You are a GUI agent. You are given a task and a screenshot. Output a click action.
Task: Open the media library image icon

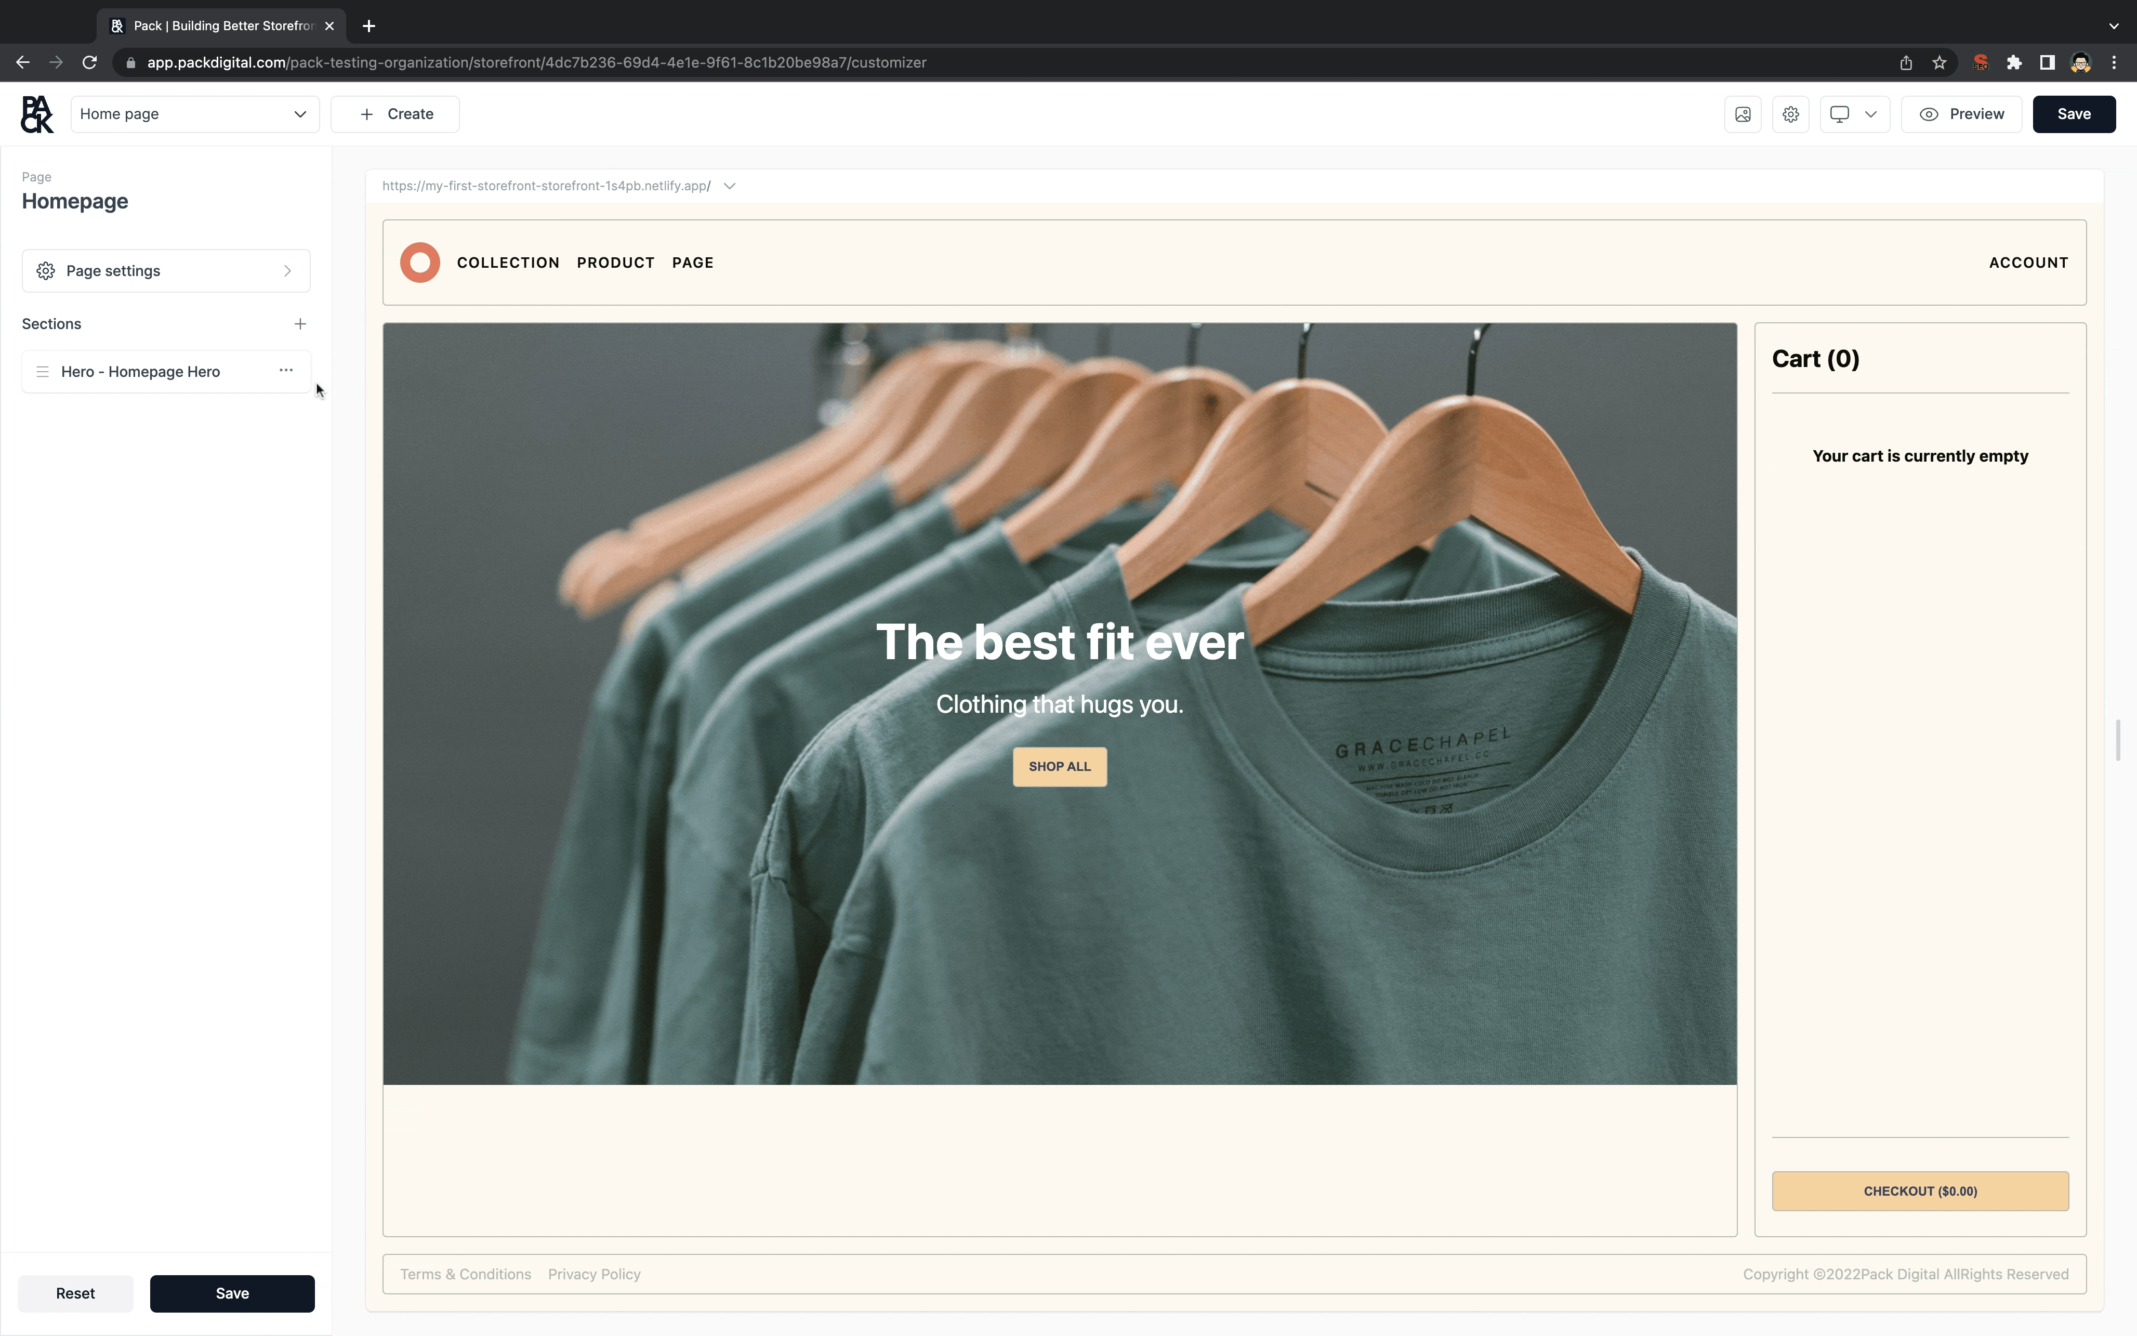click(1742, 114)
